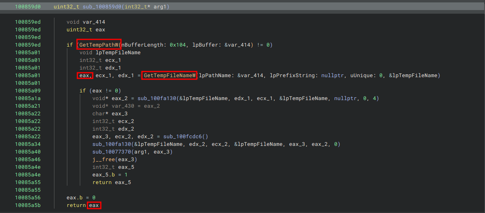Screen dimensions: 485x213
Task: Click the GetTempFileNameW function call
Action: [x=169, y=75]
